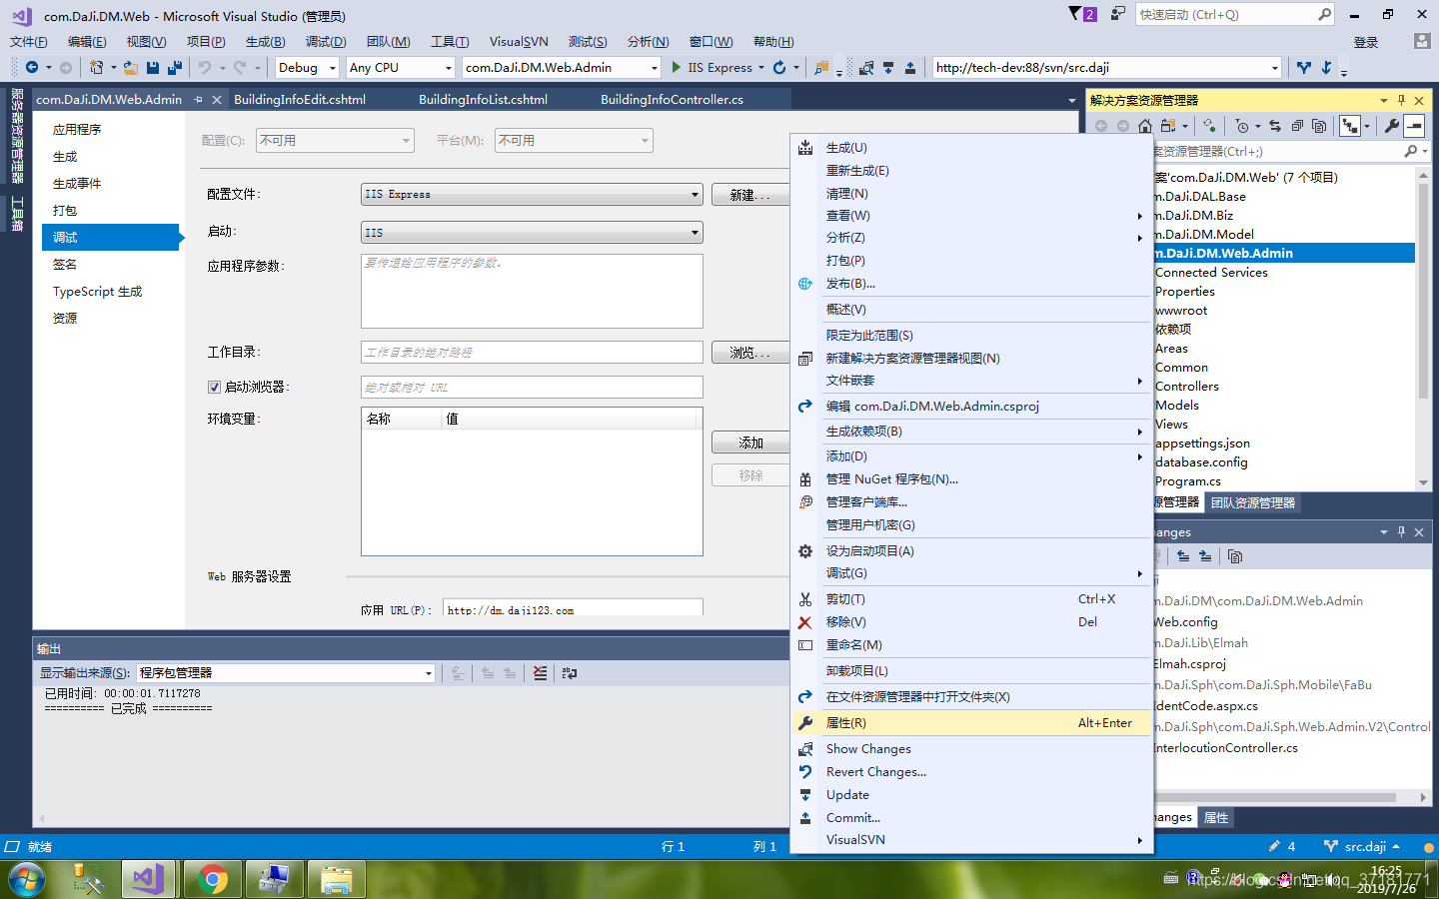
Task: Select 管理 NuGet 程序包(N) menu entry
Action: (971, 479)
